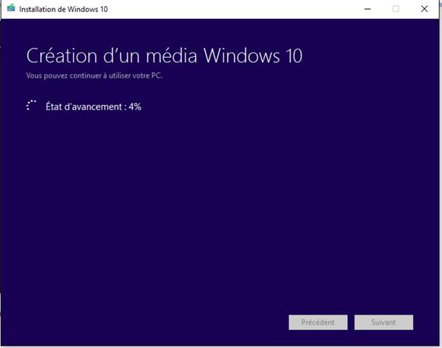Click the word Création in the heading
The width and height of the screenshot is (442, 348).
pos(62,55)
